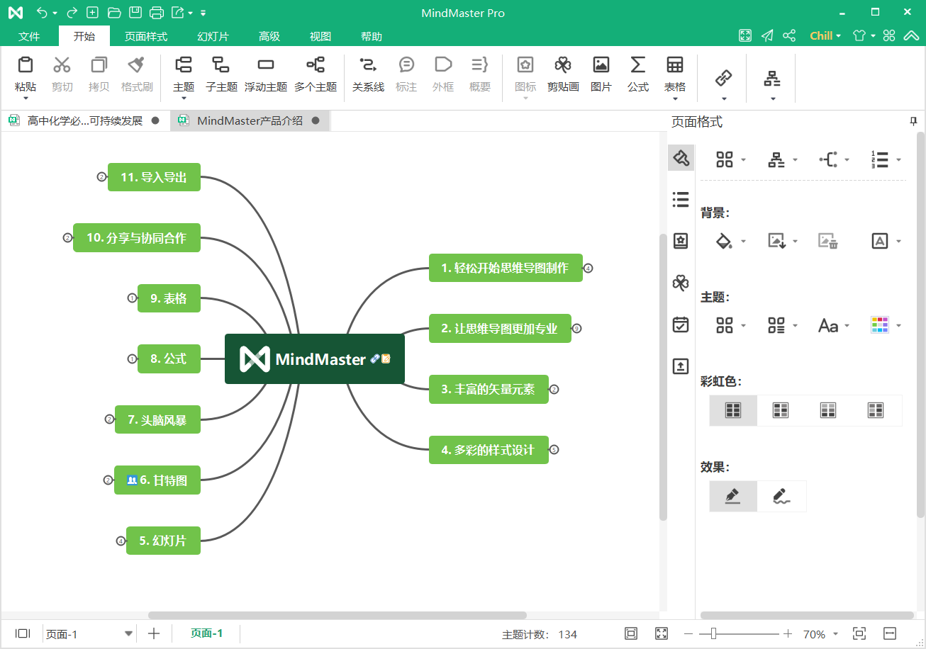Image resolution: width=926 pixels, height=649 pixels.
Task: Open the task calendar panel in sidebar
Action: click(681, 324)
